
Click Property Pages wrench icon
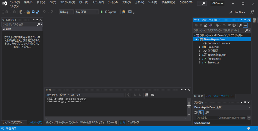[x=207, y=113]
